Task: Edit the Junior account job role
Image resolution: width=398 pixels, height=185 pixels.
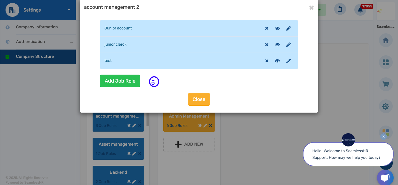Action: [x=289, y=28]
